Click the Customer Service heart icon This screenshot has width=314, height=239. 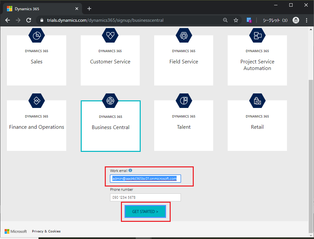click(110, 35)
